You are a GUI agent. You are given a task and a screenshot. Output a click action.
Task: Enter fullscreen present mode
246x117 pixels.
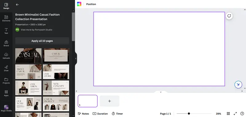click(x=235, y=114)
